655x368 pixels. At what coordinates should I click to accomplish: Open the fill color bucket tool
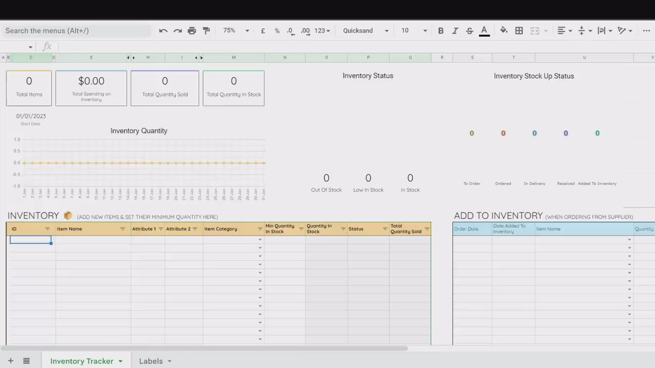[504, 31]
